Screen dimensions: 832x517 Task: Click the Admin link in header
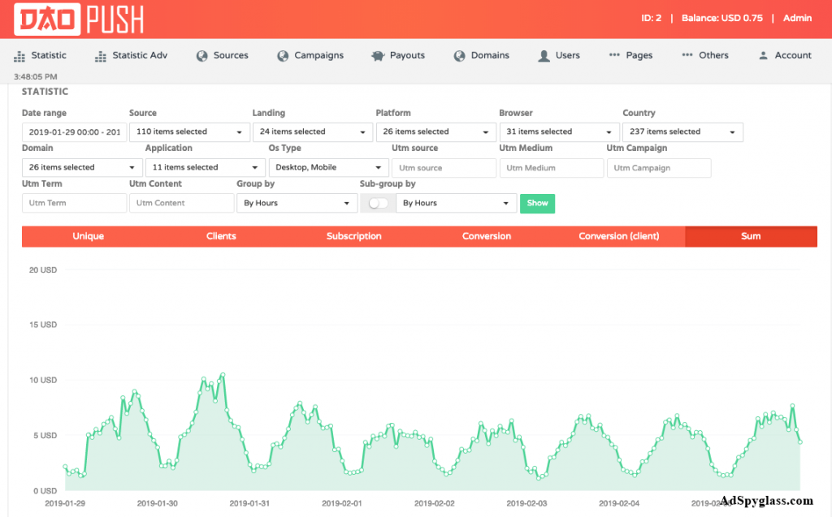pyautogui.click(x=797, y=18)
